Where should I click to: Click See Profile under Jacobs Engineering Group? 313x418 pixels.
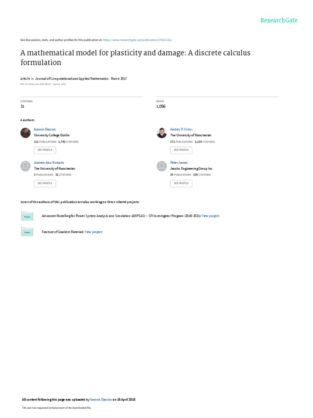point(181,183)
